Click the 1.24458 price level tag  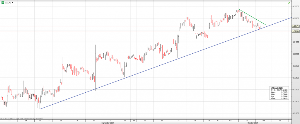pos(295,31)
